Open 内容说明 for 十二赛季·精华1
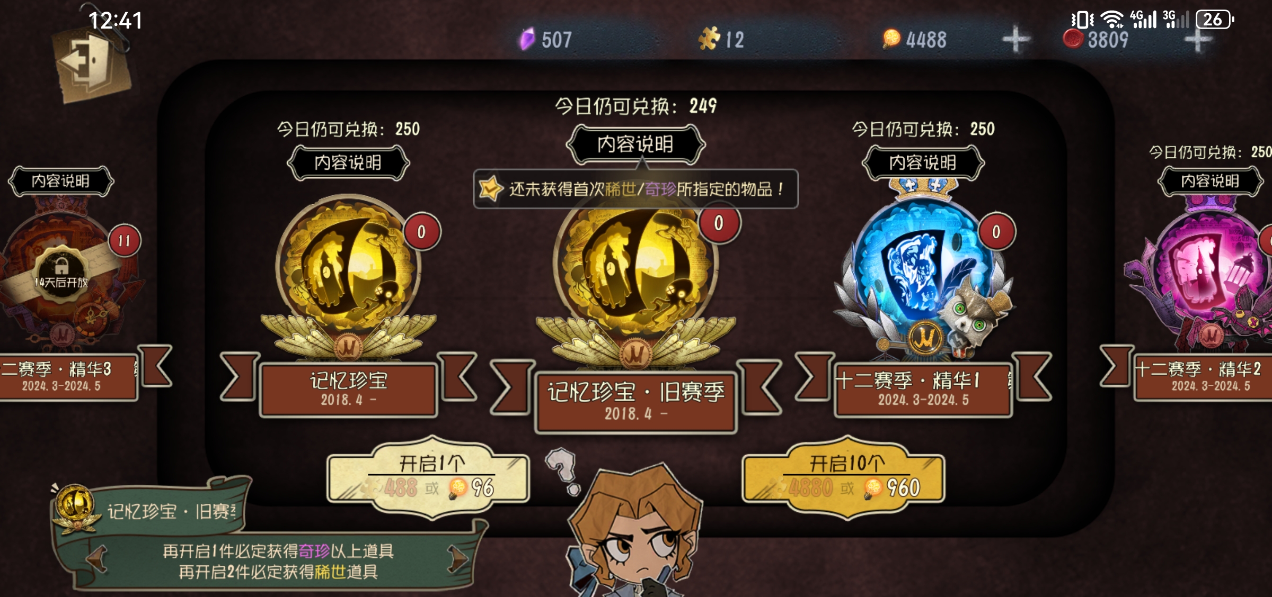This screenshot has width=1272, height=597. 923,162
